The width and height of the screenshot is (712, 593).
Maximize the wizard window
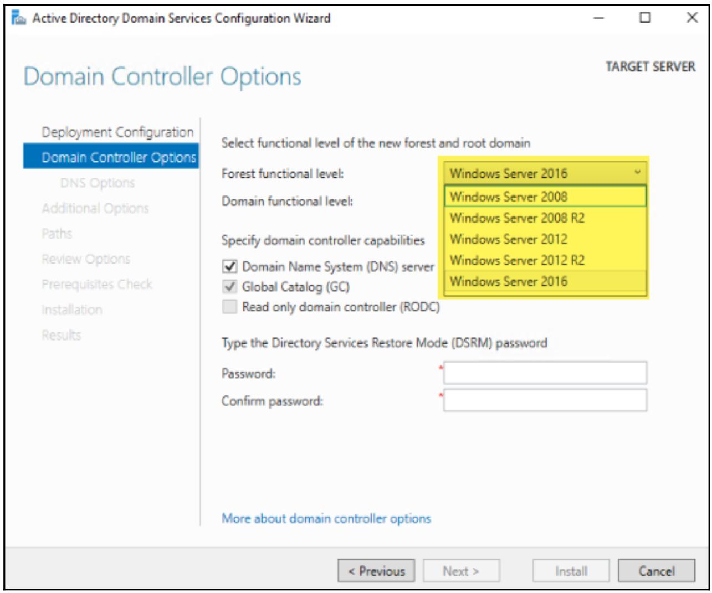[x=645, y=18]
